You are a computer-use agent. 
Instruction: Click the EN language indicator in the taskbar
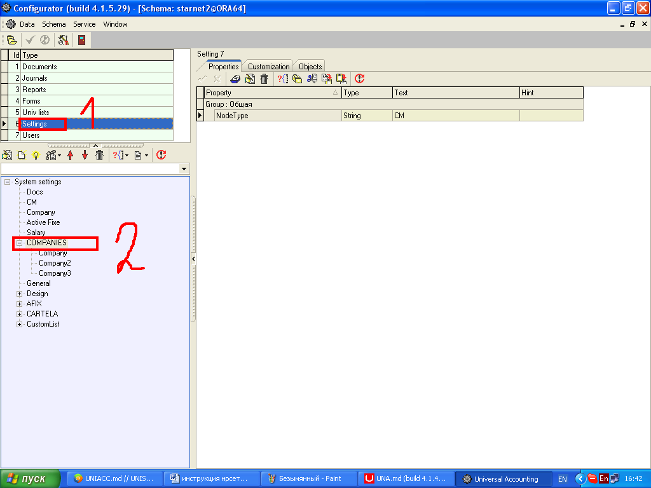563,479
